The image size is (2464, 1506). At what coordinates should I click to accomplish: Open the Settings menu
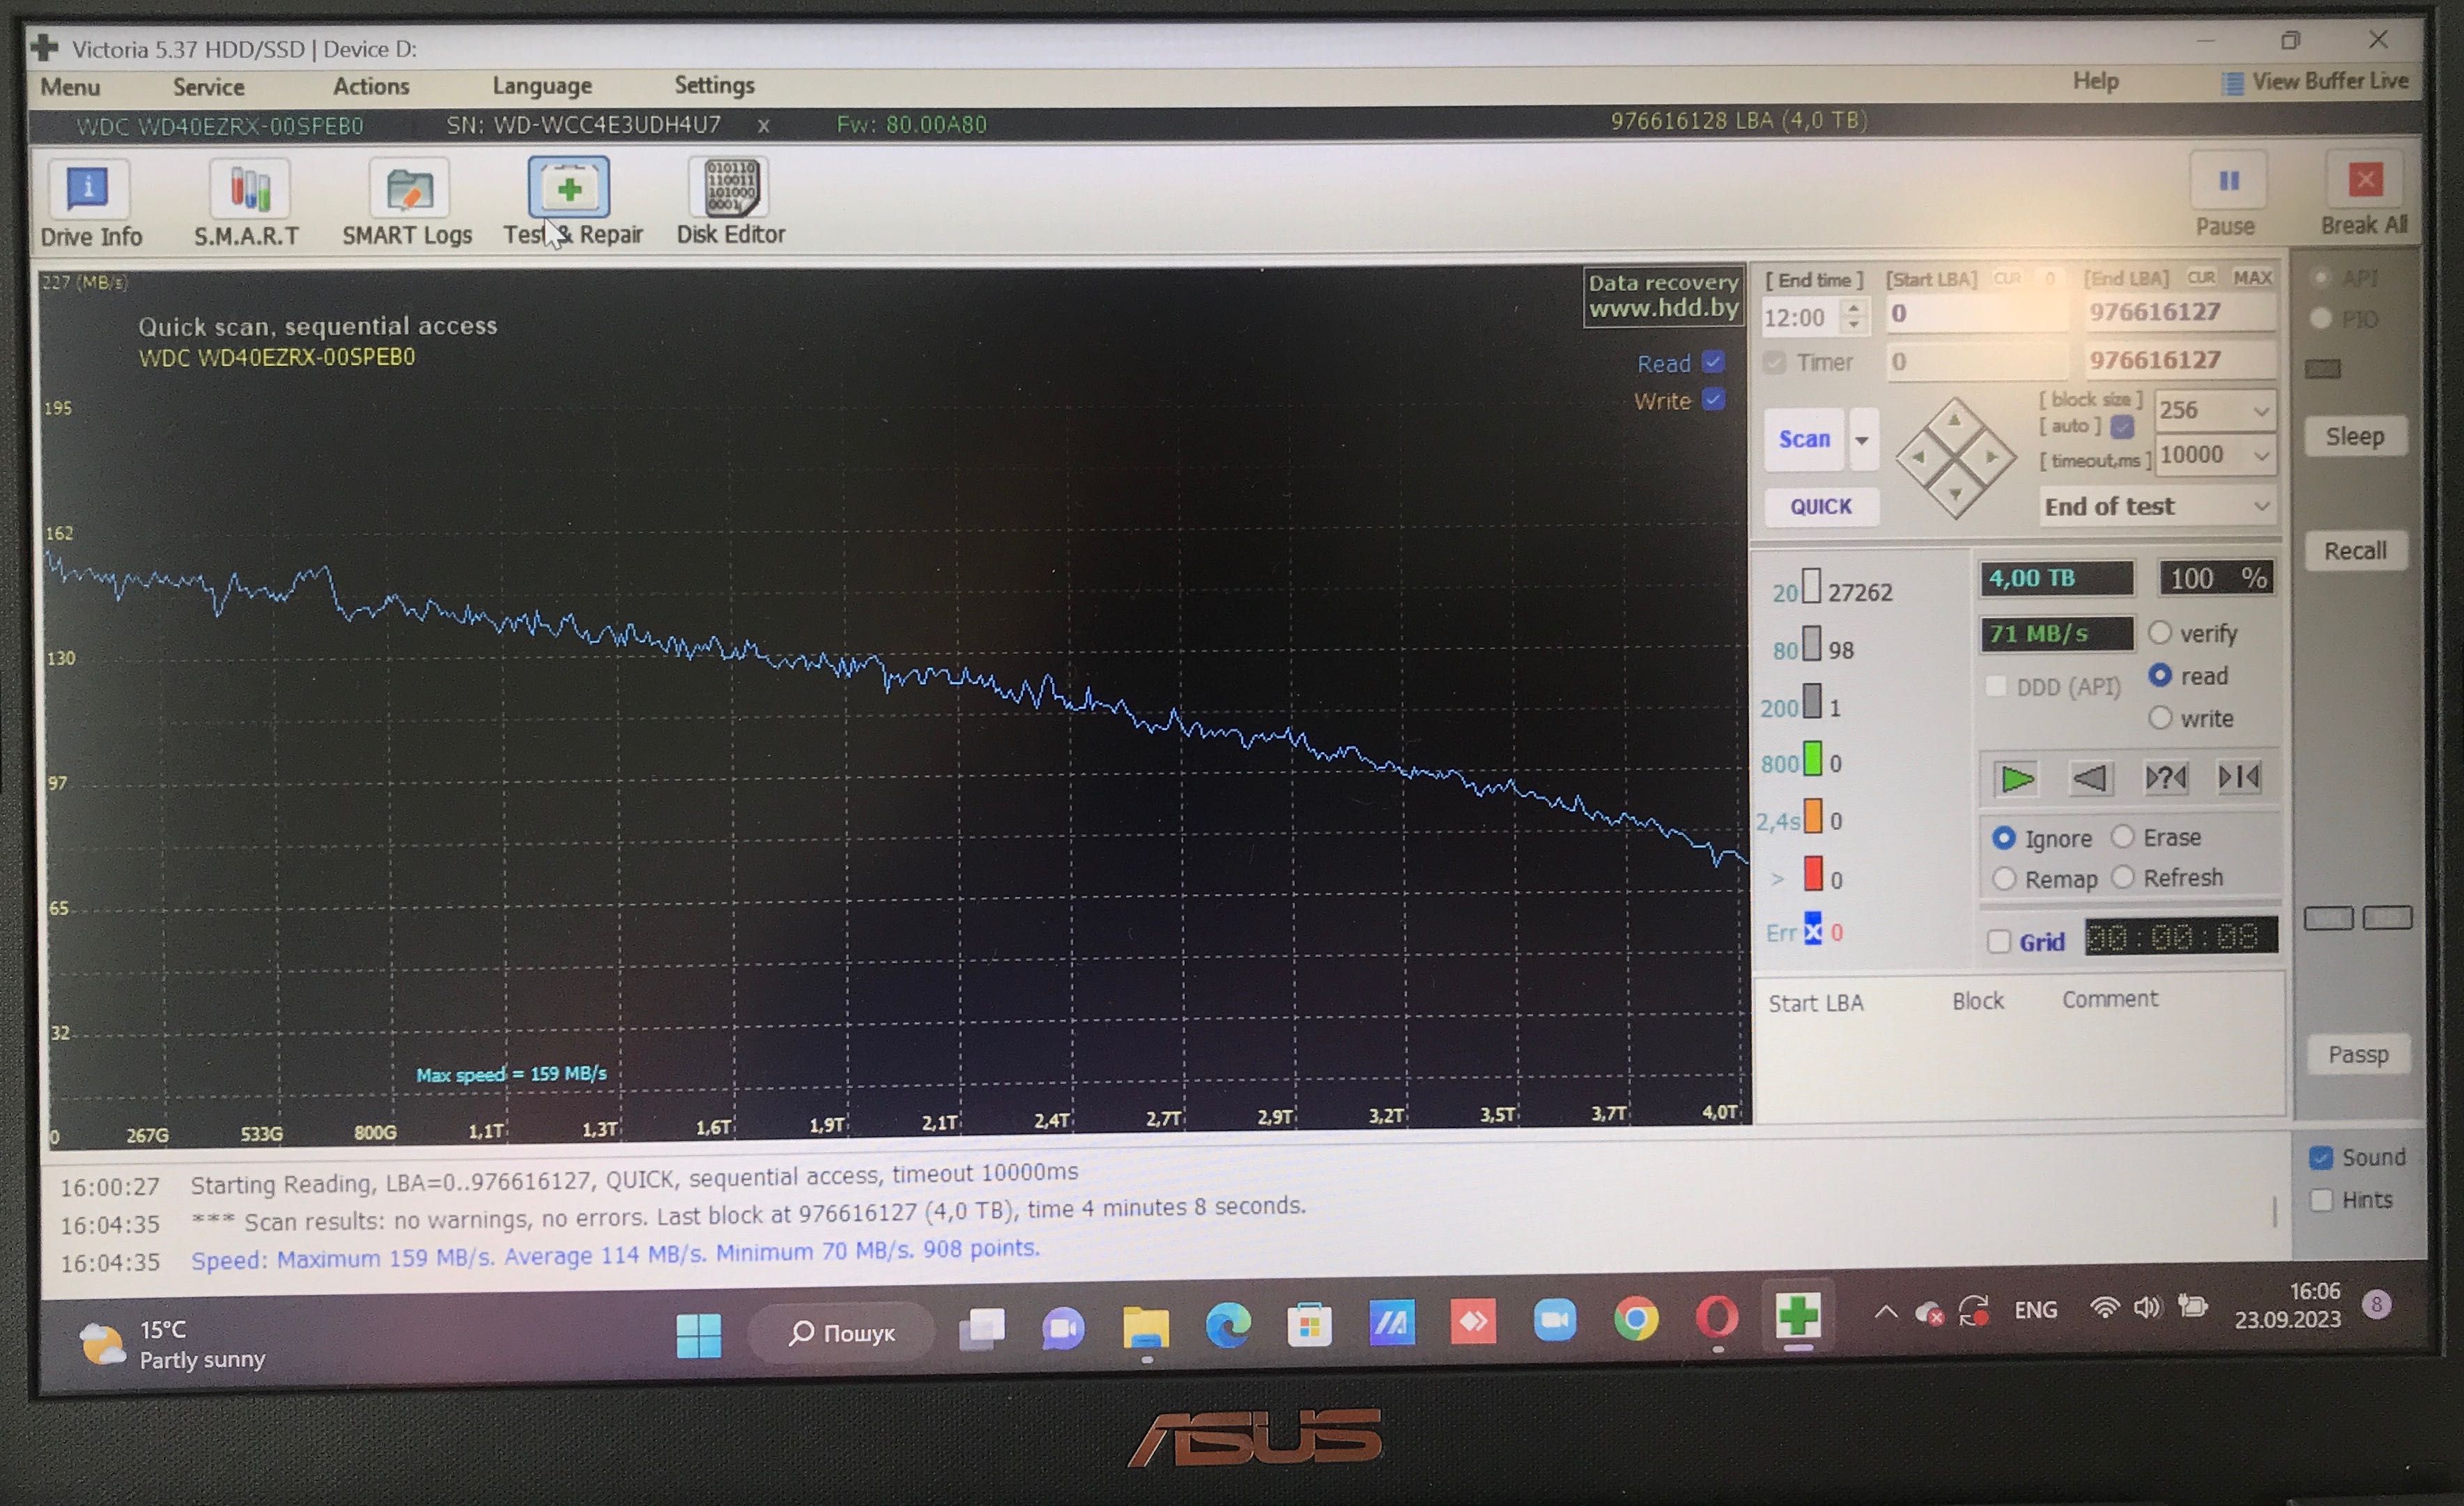click(714, 85)
